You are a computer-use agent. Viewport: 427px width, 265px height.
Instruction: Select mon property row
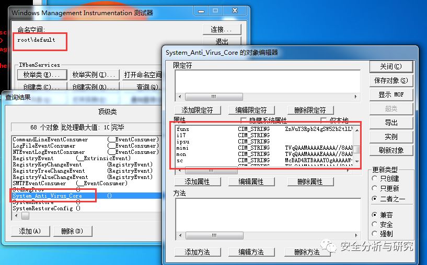pos(264,154)
